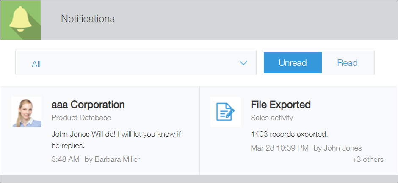Viewport: 398px width, 183px height.
Task: Click the 3:48 AM timestamp
Action: pyautogui.click(x=65, y=159)
